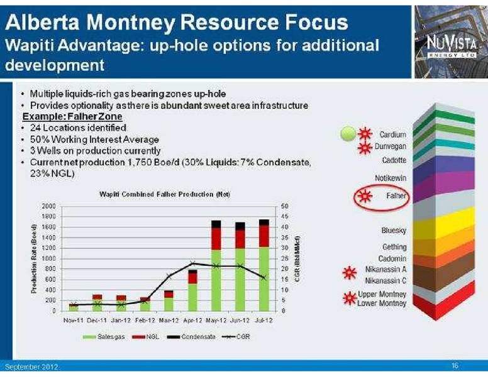Click the "Nikanassin A" formation label
488x377 pixels.
tap(386, 270)
